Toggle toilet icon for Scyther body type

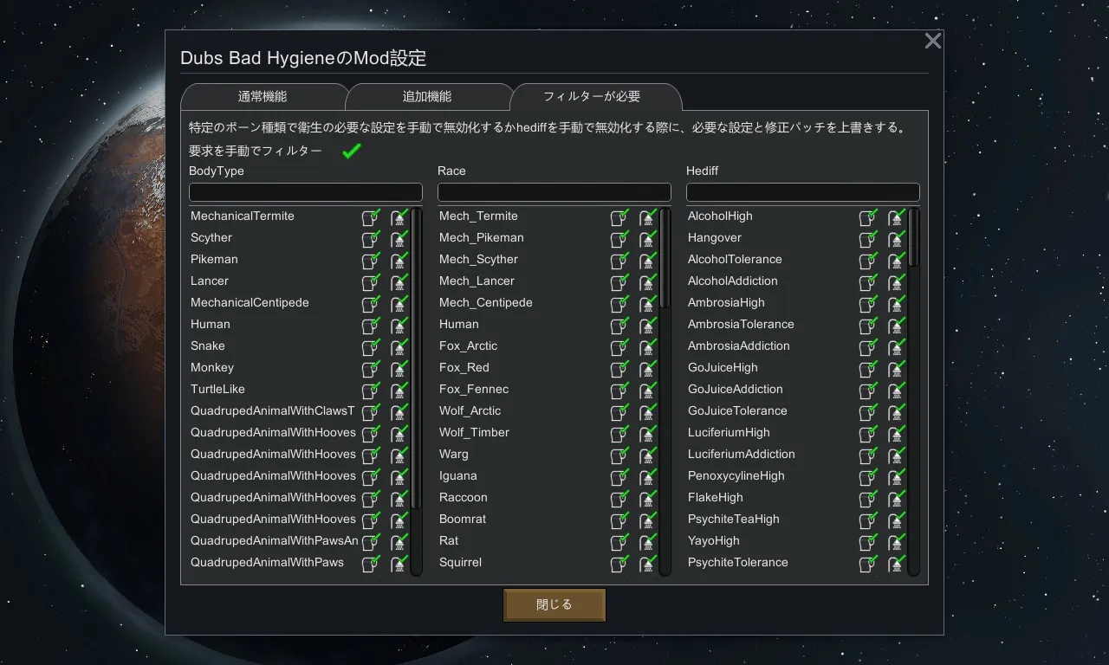pos(371,239)
